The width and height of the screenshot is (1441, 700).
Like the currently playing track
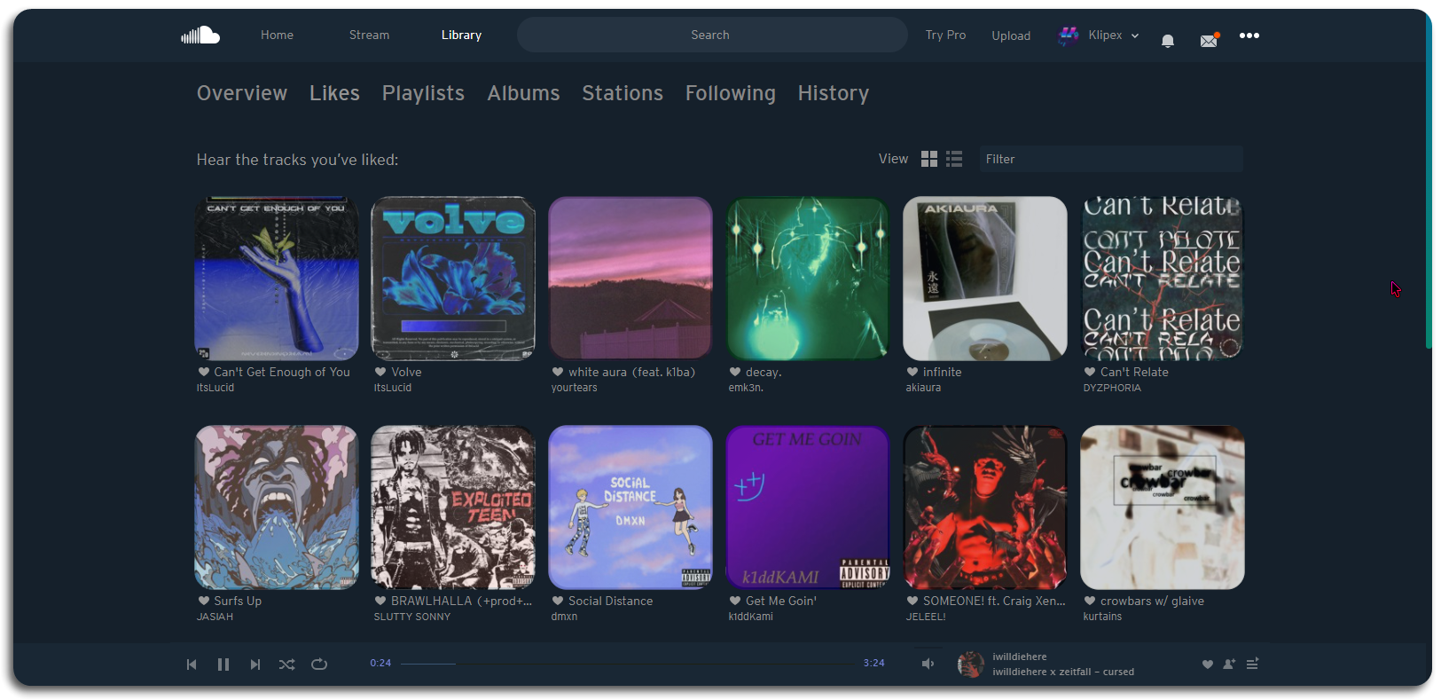tap(1208, 665)
